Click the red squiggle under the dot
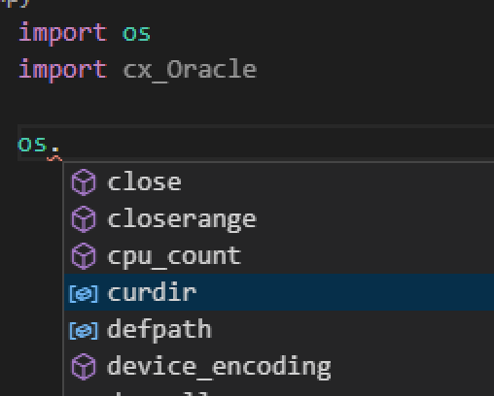The width and height of the screenshot is (494, 396). tap(54, 158)
